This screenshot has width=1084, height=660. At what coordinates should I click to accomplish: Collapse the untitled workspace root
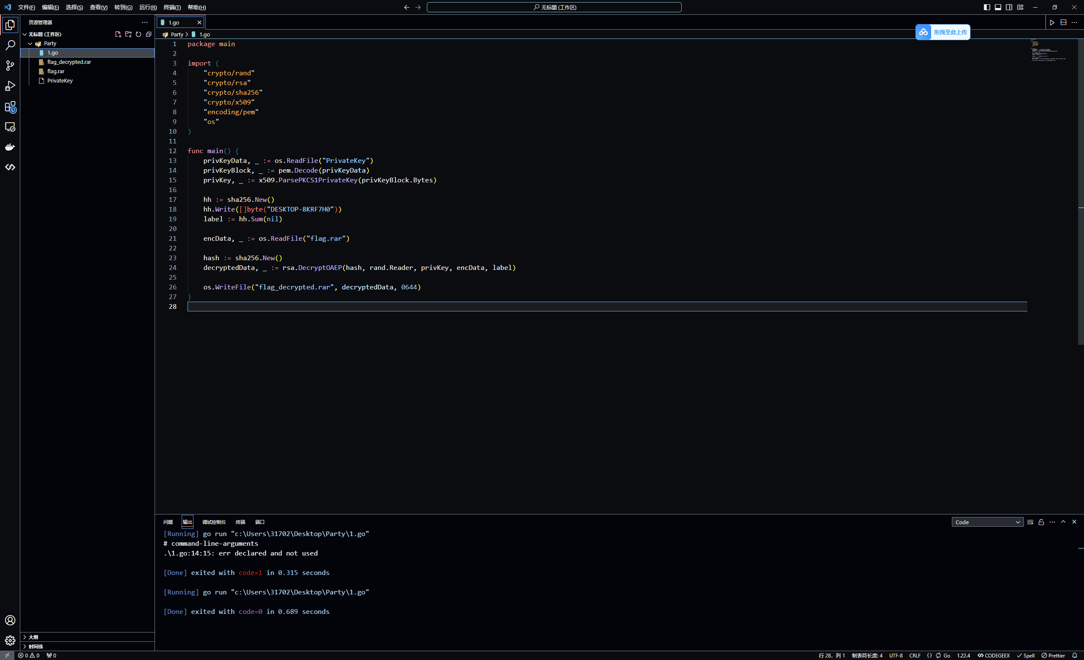(x=25, y=34)
